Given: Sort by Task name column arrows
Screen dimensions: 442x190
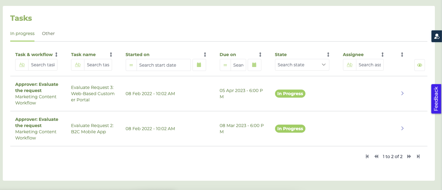Looking at the screenshot, I should click(111, 55).
